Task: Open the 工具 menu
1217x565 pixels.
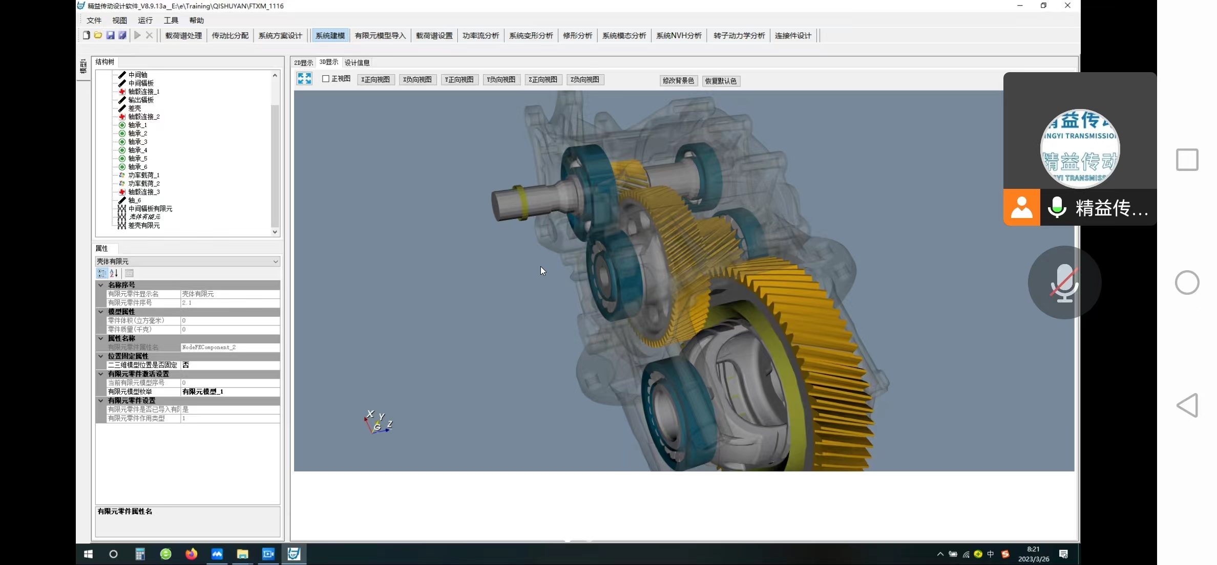Action: click(171, 20)
